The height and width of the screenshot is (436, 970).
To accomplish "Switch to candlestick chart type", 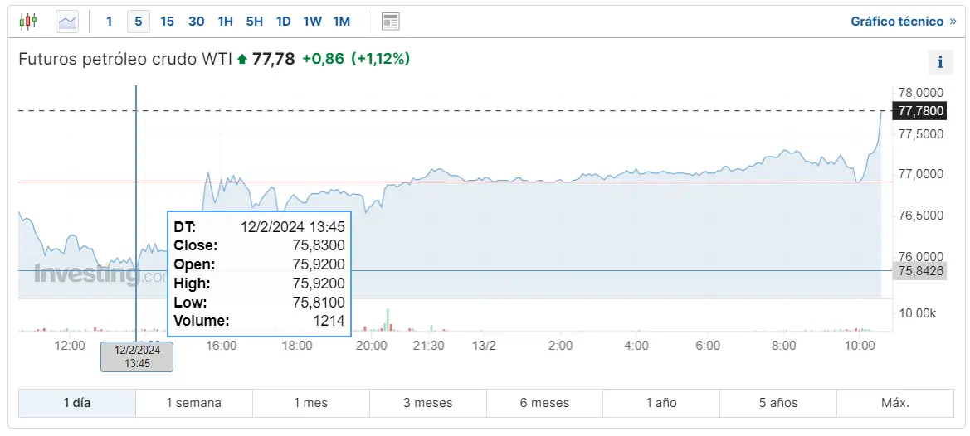I will [x=28, y=22].
